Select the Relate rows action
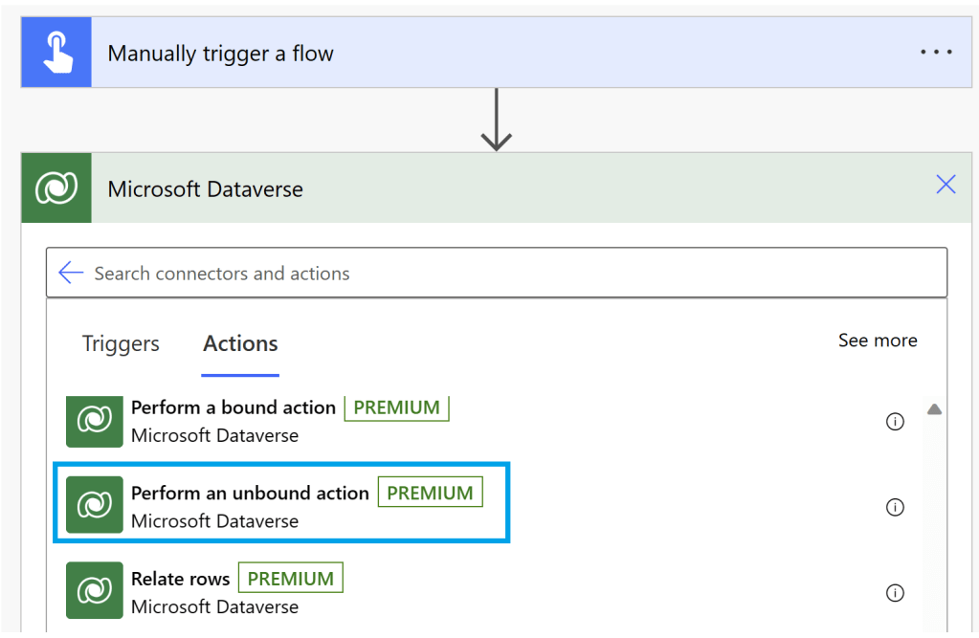This screenshot has width=979, height=638. pyautogui.click(x=181, y=579)
